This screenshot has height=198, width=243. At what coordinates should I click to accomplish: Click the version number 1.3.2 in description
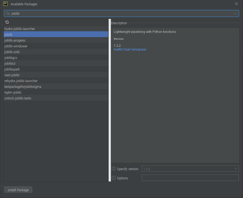117,46
